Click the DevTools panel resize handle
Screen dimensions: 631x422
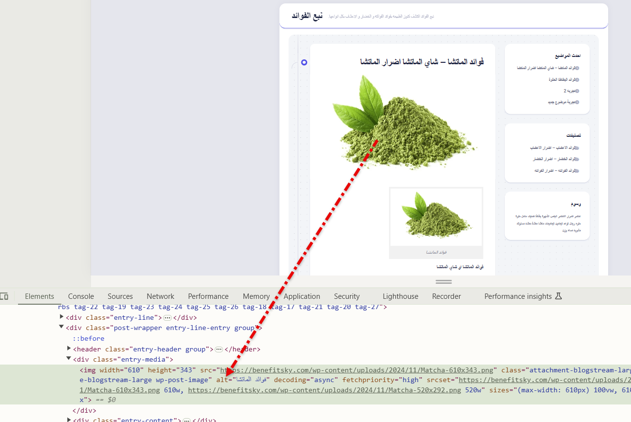[x=444, y=282]
